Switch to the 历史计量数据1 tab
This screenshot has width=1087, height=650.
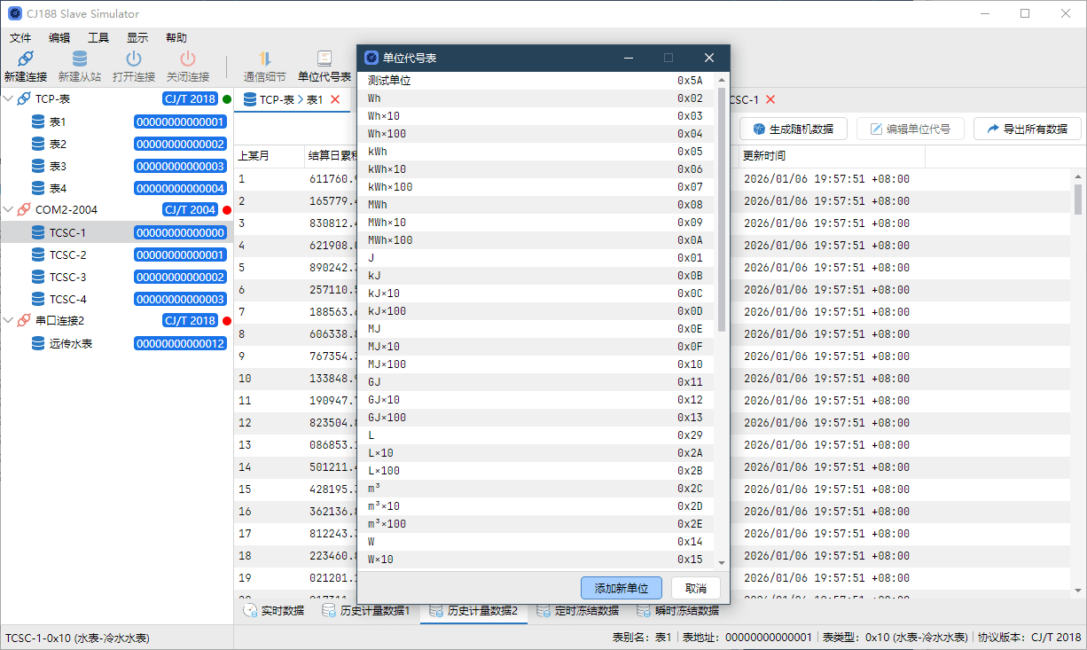(365, 611)
